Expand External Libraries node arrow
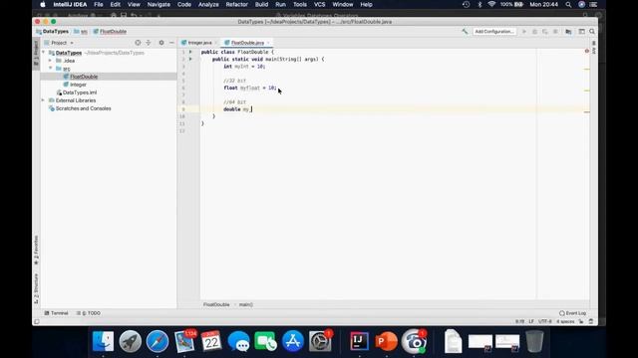Screen dimensions: 638x358 [43, 100]
